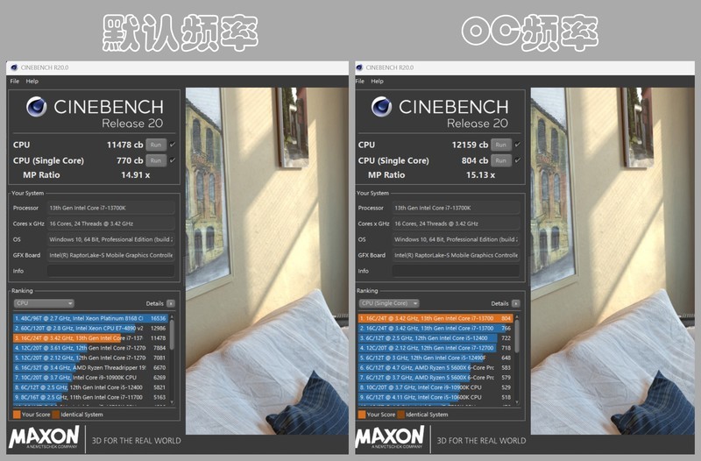
Task: Open CPU (Single Core) ranking dropdown in right window
Action: pyautogui.click(x=389, y=303)
